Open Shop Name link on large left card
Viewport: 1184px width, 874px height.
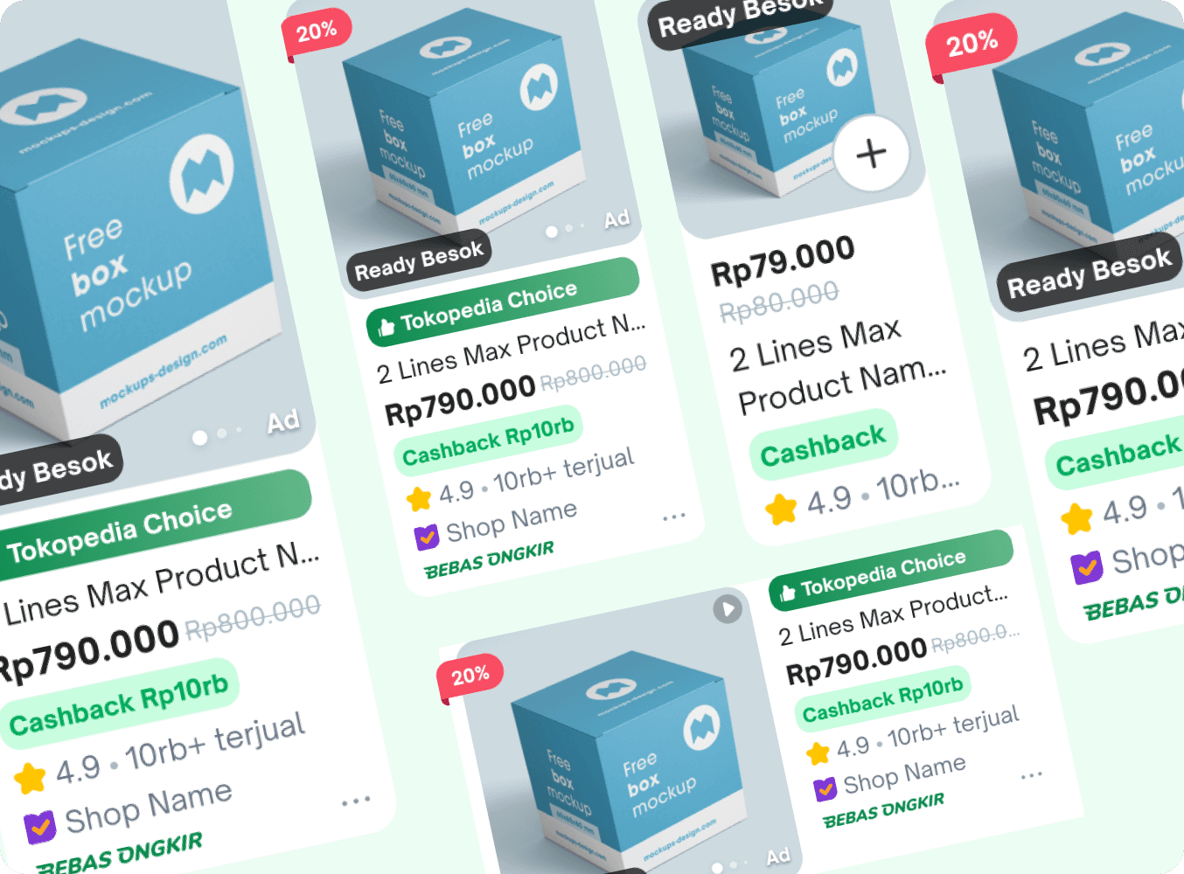(x=149, y=808)
